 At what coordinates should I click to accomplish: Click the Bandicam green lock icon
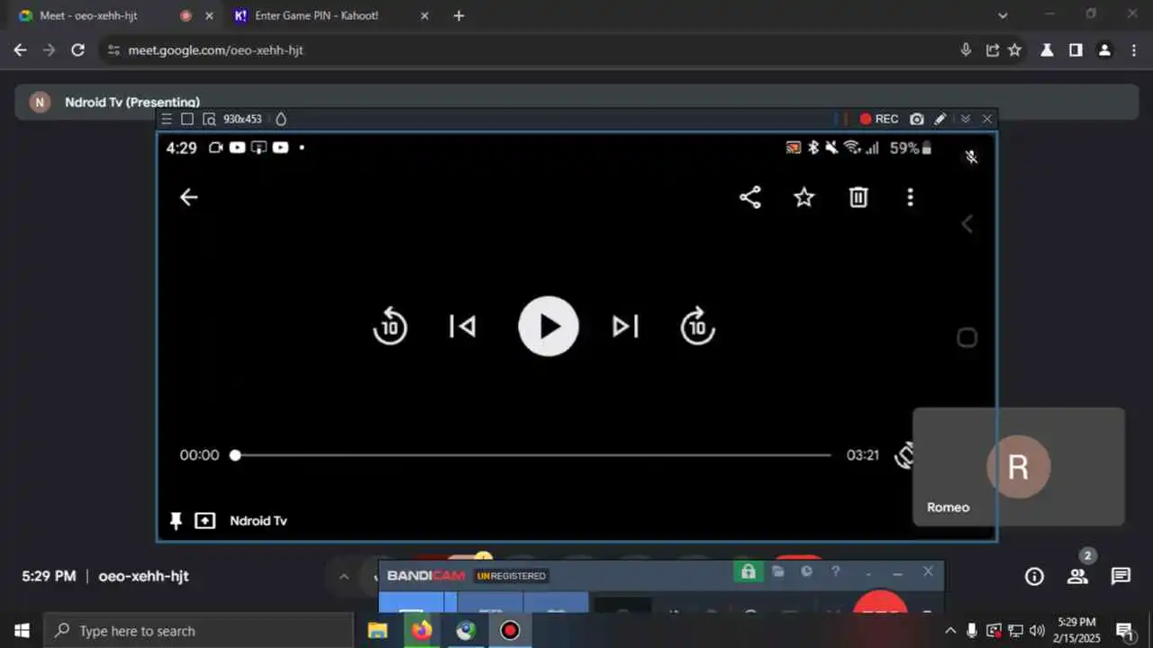(x=748, y=571)
